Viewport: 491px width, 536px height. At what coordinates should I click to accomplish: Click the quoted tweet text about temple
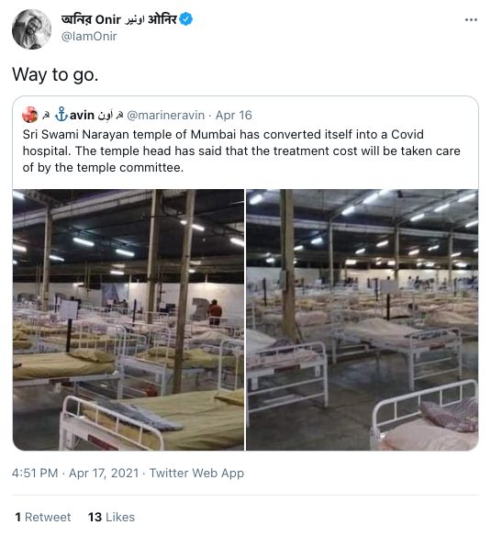click(241, 151)
